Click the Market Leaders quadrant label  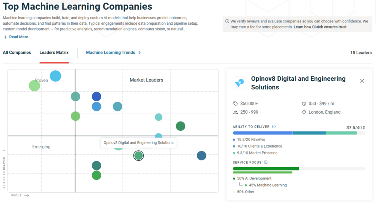tap(147, 80)
